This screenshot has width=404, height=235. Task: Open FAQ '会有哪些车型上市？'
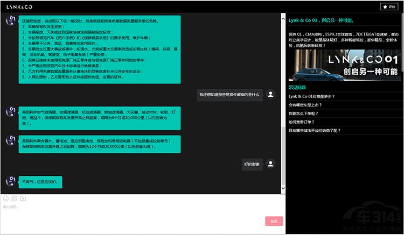pos(307,105)
